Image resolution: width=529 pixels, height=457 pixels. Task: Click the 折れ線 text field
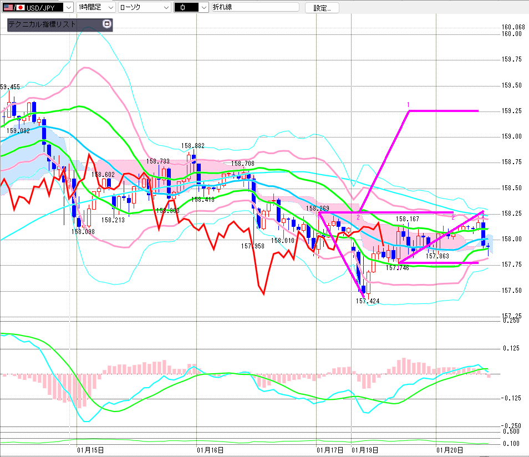pos(254,7)
